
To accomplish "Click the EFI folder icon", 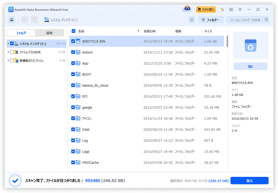I will pos(78,96).
